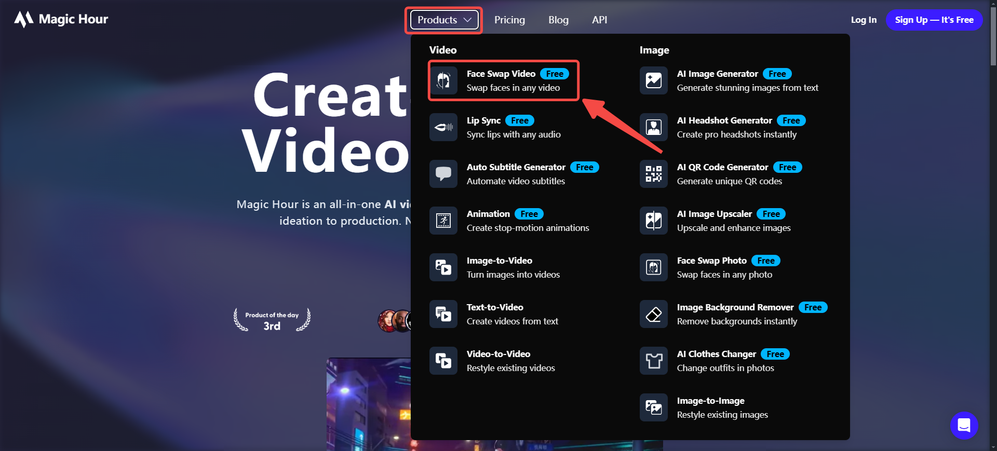Click the AI Image Generator icon
997x451 pixels.
pos(654,80)
